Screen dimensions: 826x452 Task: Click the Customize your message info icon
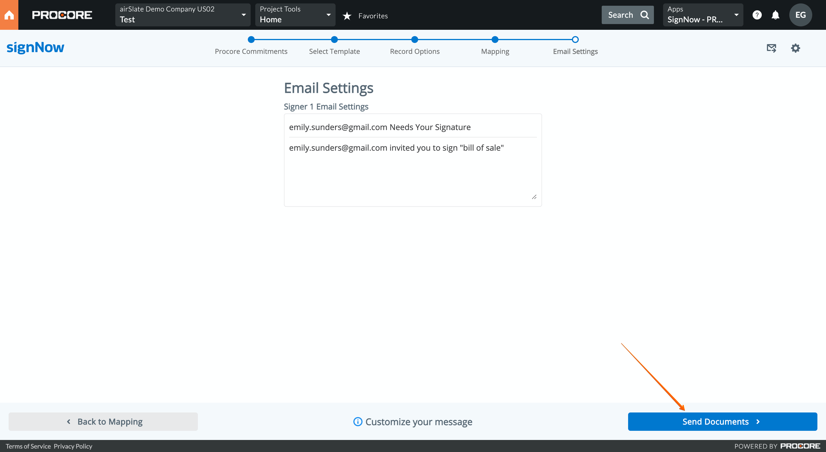point(358,422)
